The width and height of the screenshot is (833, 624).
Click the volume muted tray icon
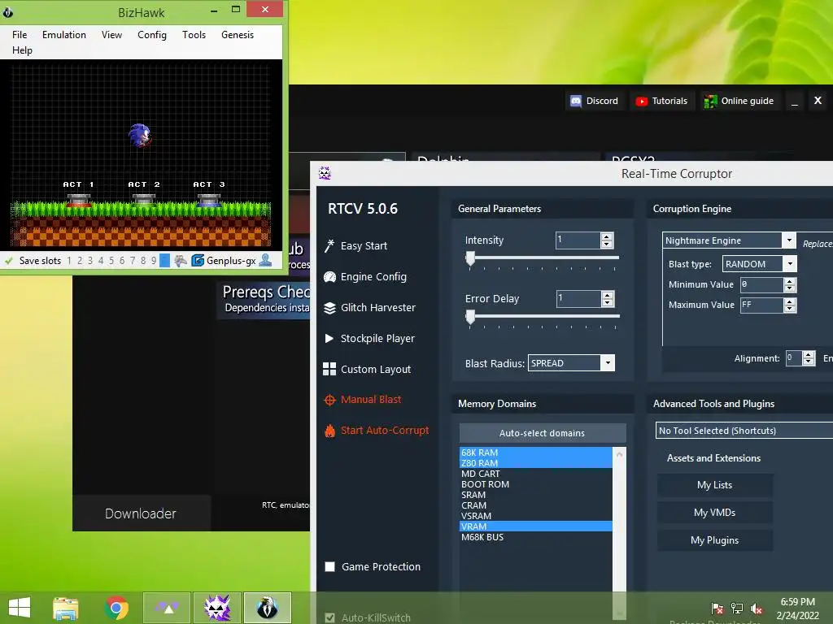click(757, 608)
